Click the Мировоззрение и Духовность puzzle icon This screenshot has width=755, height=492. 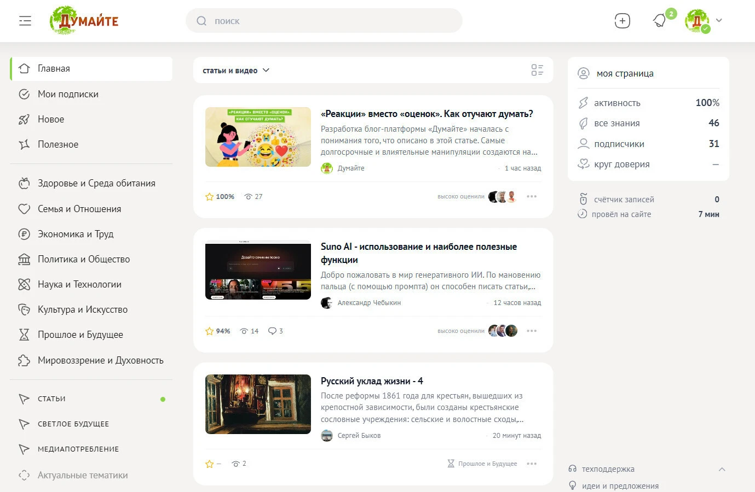24,360
